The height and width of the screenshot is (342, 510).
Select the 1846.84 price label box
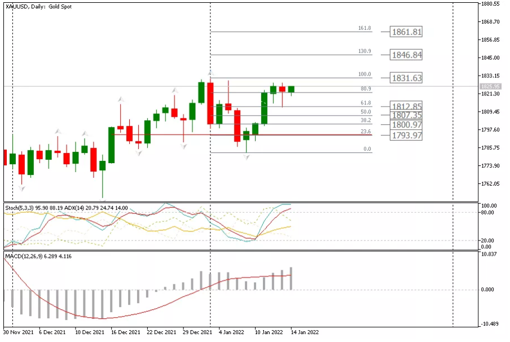point(406,55)
